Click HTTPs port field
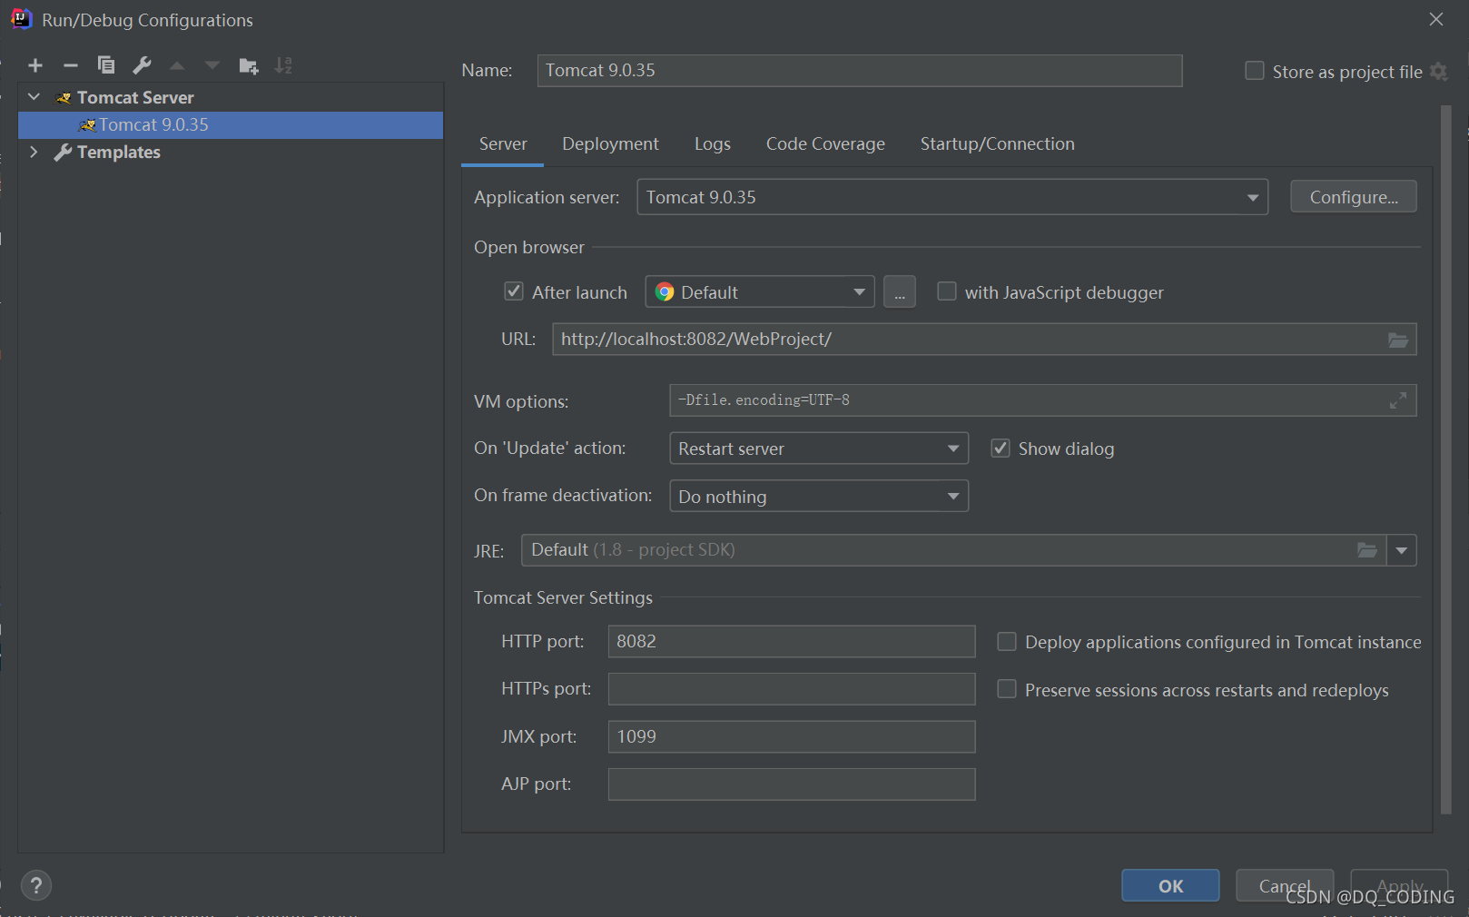 point(792,689)
